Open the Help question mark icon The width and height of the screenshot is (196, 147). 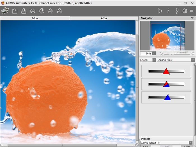[x=176, y=11]
